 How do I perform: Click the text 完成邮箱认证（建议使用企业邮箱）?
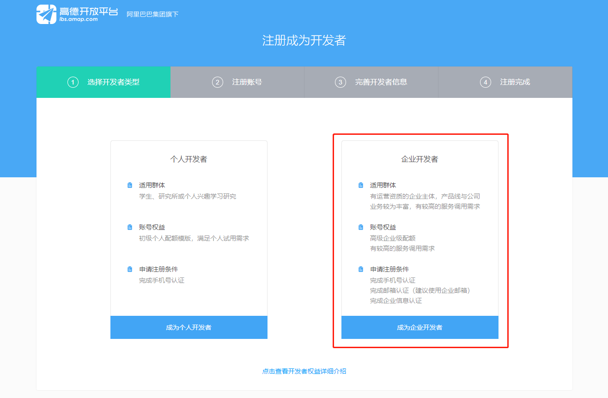click(x=420, y=290)
